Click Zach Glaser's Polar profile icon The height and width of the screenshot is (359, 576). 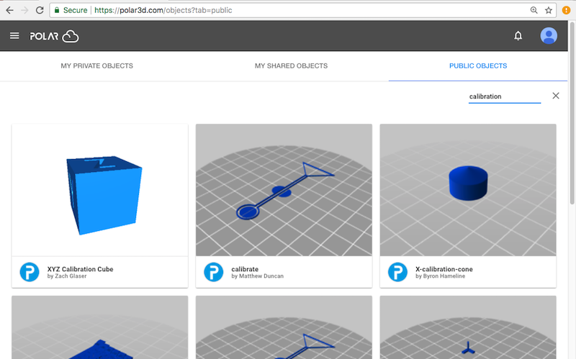click(30, 272)
